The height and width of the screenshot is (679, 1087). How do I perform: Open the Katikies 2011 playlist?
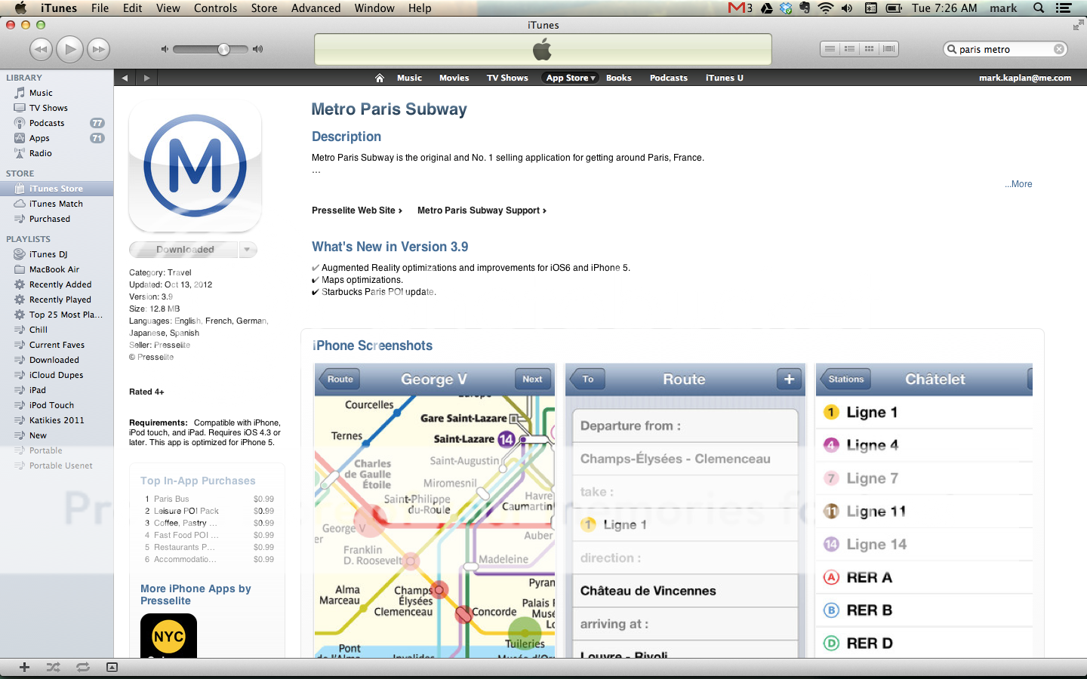(57, 420)
